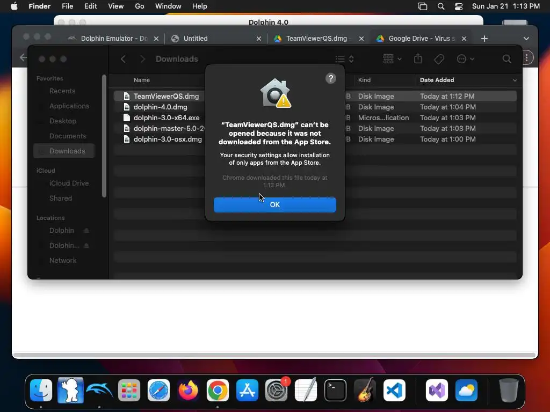Open the Trash in the Dock
The width and height of the screenshot is (550, 412).
coord(509,390)
